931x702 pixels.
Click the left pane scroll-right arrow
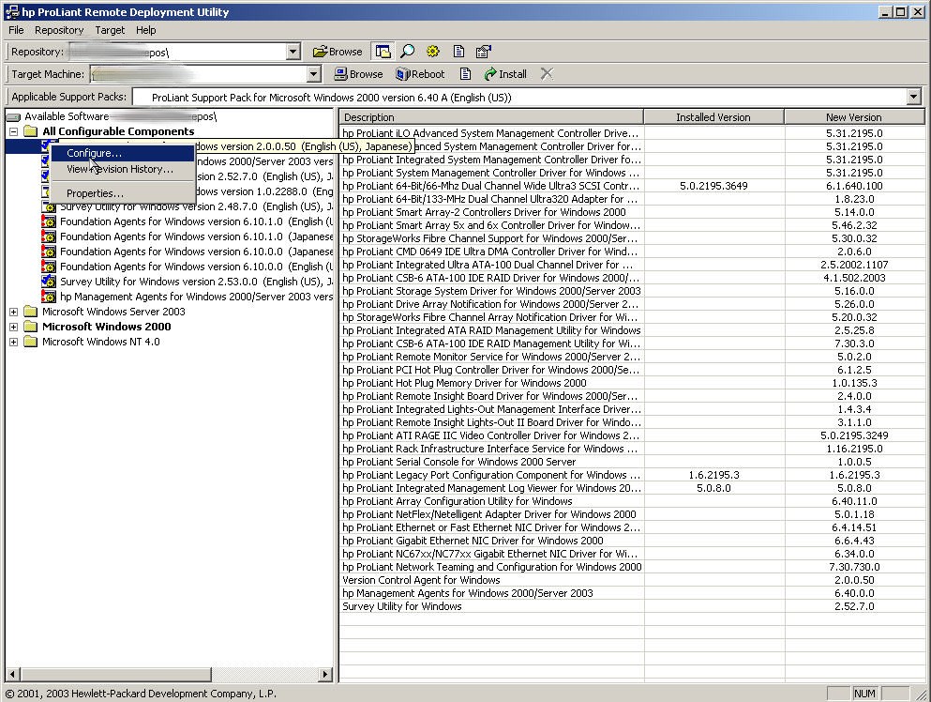(x=324, y=674)
